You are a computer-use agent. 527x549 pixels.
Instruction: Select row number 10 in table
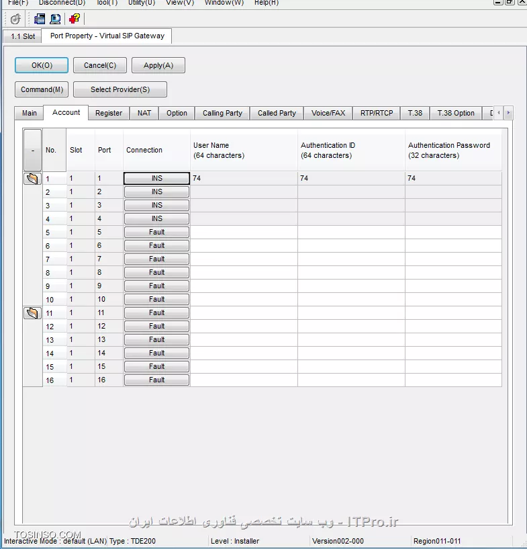[54, 300]
